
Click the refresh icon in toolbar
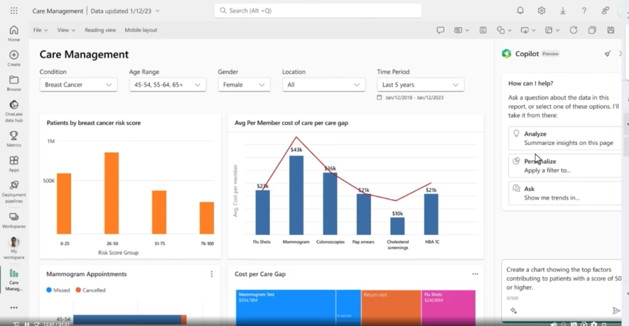pos(573,30)
